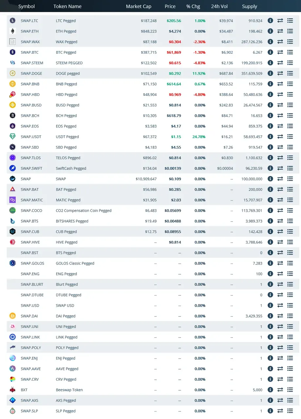Click the 11.92% change value
This screenshot has height=419, width=301.
click(199, 73)
